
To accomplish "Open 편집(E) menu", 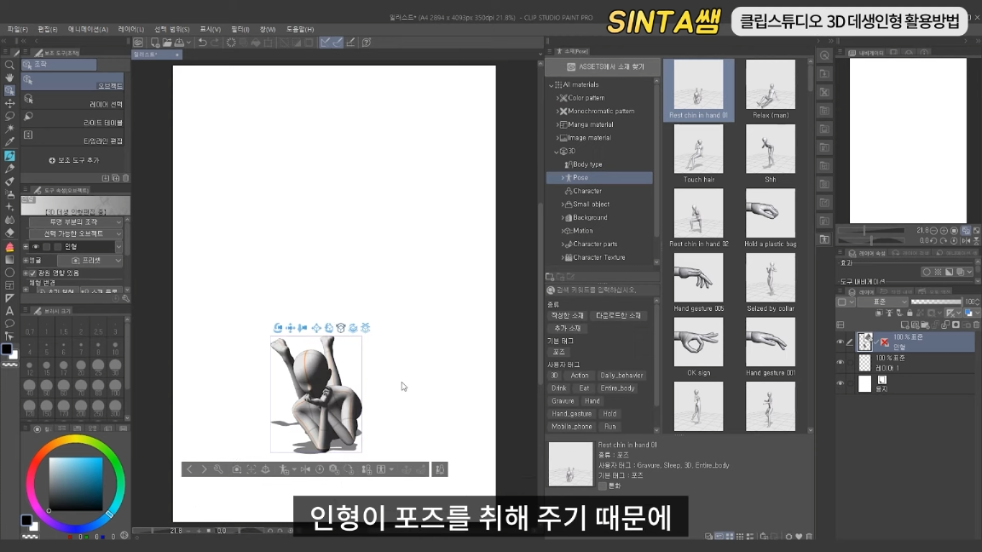I will [48, 30].
